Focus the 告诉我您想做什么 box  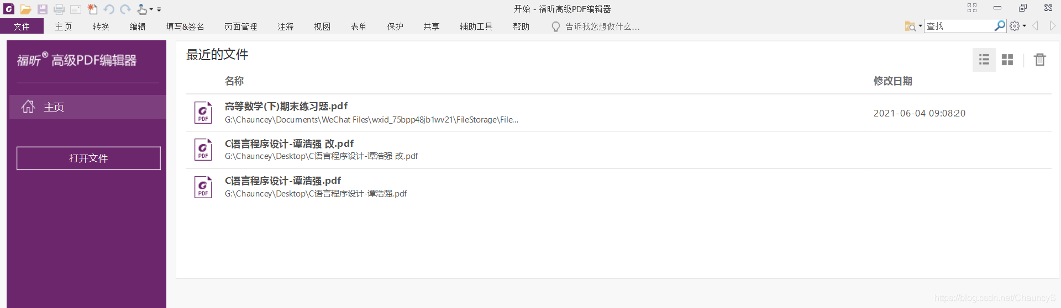(x=602, y=26)
